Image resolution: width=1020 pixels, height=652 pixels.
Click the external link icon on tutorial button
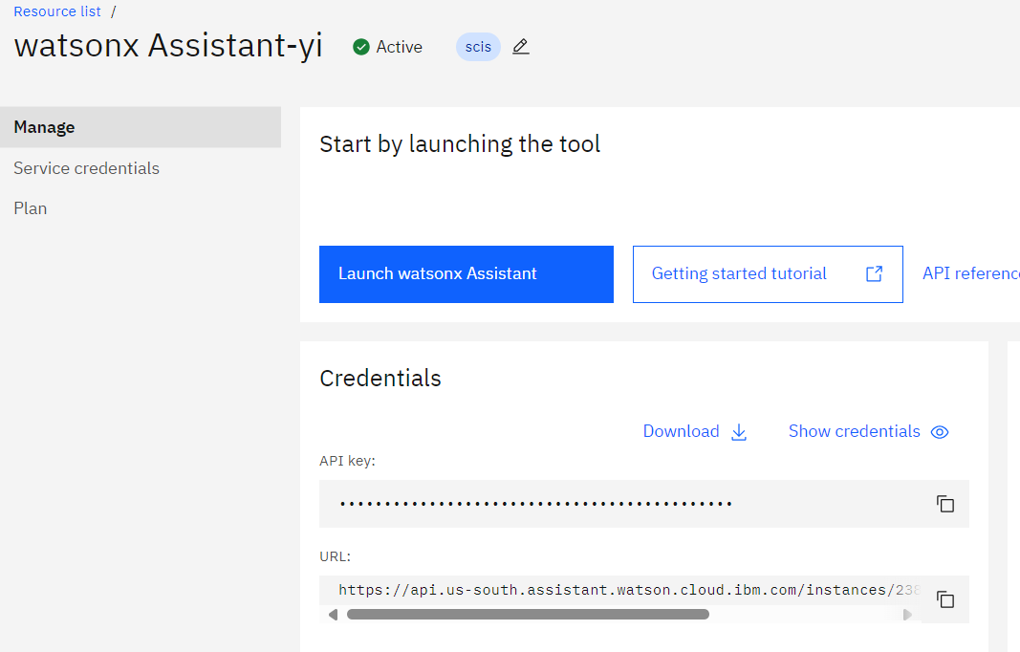click(875, 274)
